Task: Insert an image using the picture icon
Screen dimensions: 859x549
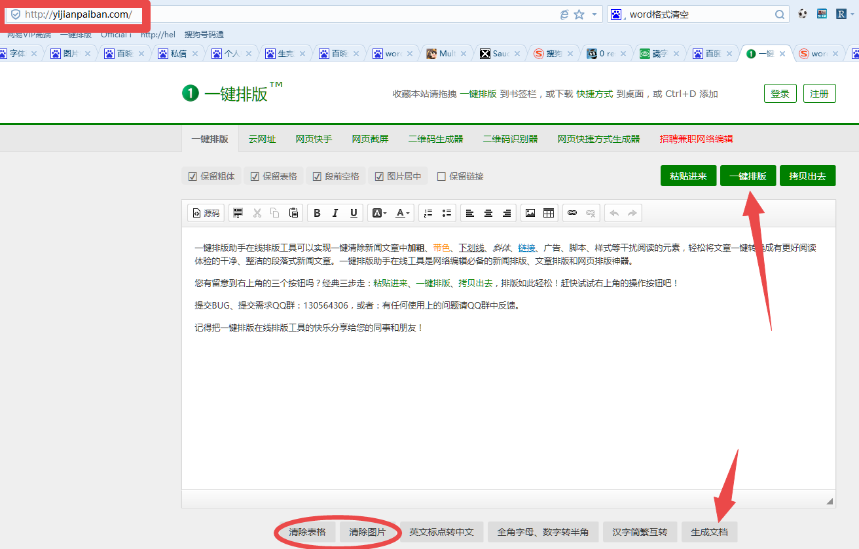Action: (x=530, y=213)
